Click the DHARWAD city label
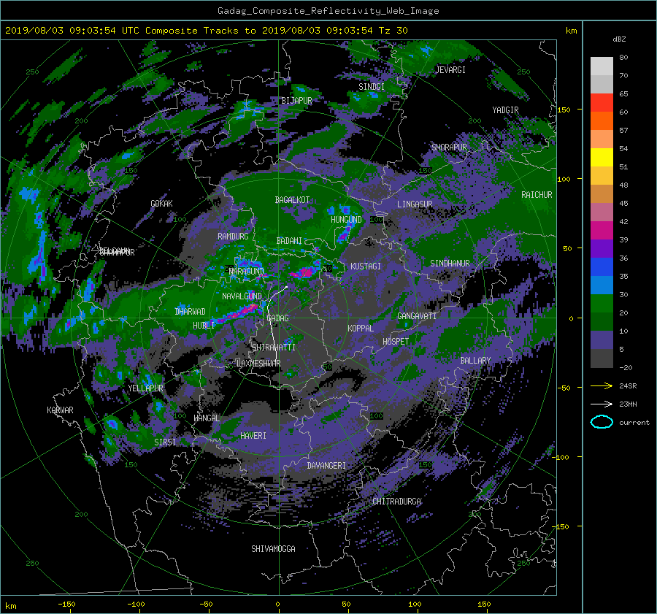This screenshot has width=657, height=614. point(190,312)
